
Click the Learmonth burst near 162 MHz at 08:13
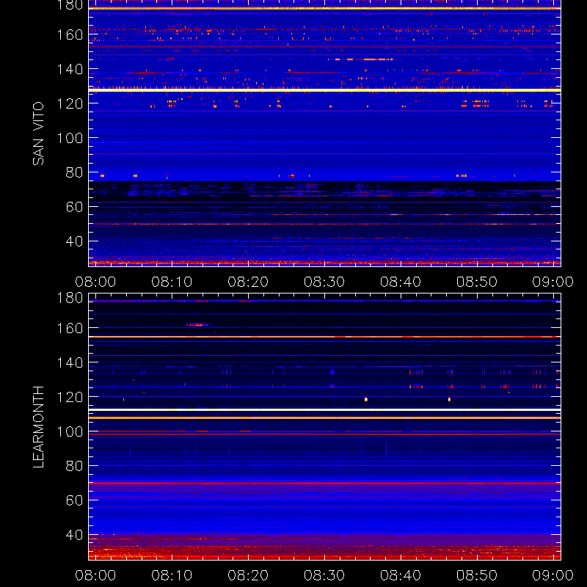pyautogui.click(x=197, y=324)
